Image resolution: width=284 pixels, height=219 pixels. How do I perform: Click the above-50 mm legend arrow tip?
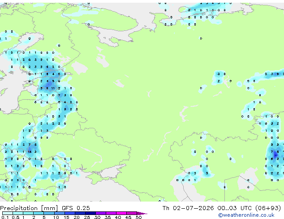click(142, 213)
